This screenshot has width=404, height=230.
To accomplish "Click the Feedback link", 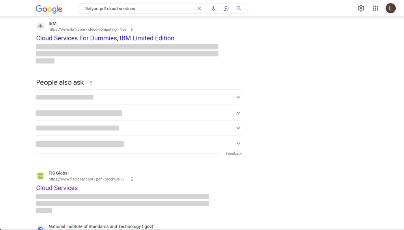I will click(234, 153).
